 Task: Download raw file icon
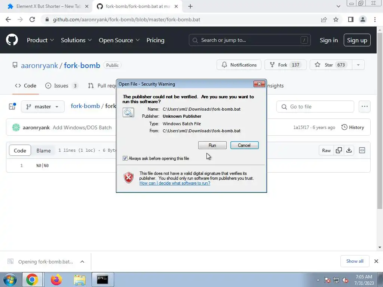[x=349, y=150]
